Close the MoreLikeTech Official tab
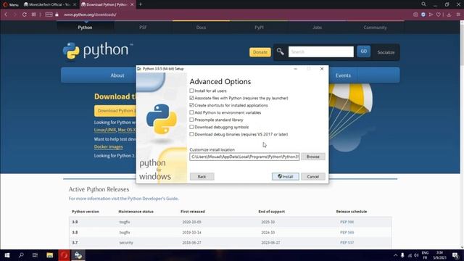 point(75,4)
